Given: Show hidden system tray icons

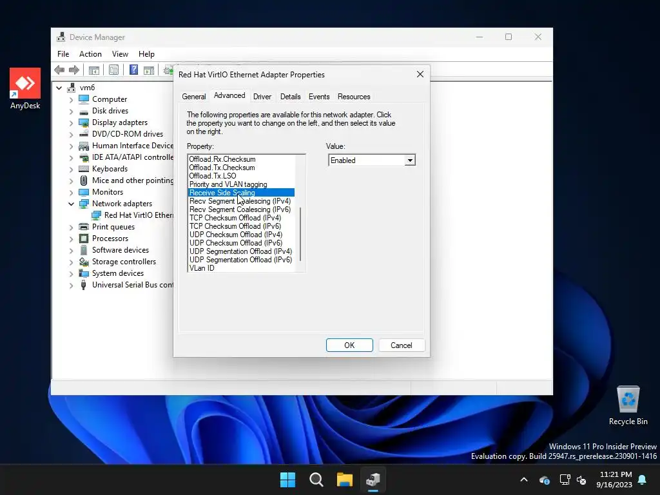Looking at the screenshot, I should 524,480.
